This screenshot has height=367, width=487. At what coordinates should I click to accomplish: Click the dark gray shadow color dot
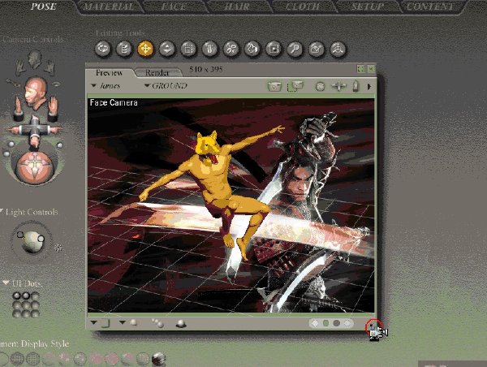(336, 323)
